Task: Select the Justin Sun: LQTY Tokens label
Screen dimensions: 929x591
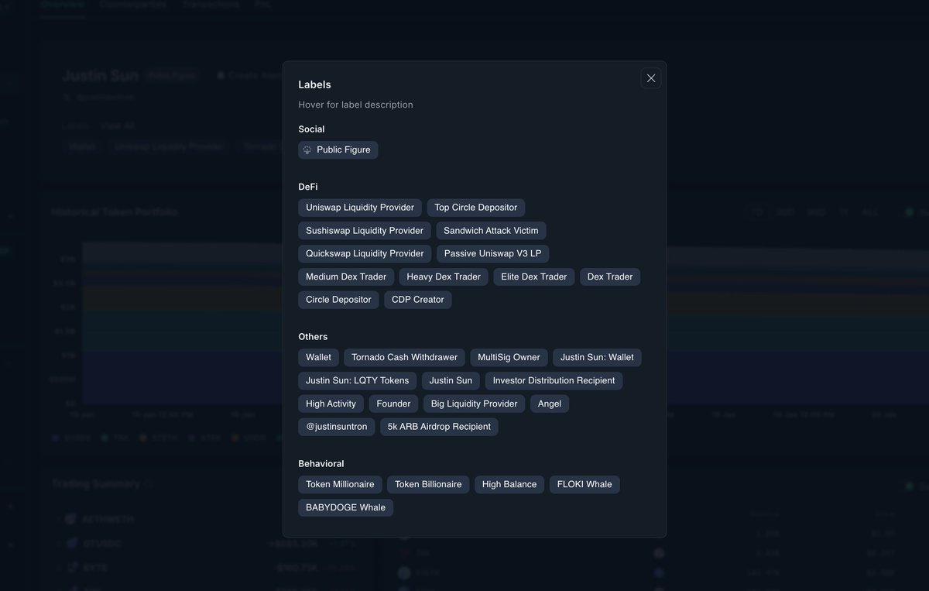Action: click(x=358, y=380)
